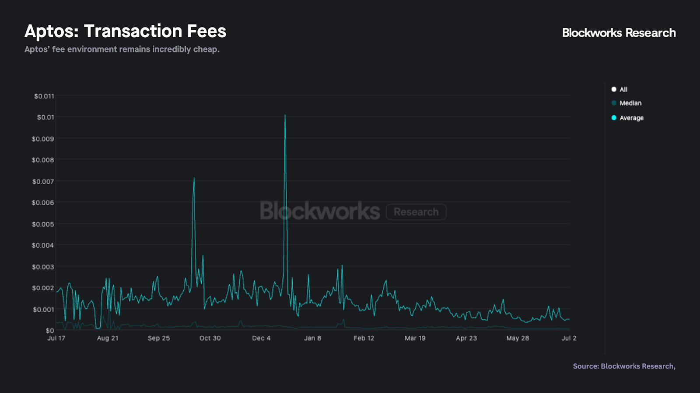This screenshot has width=700, height=393.
Task: Click the $0.007 y-axis label
Action: pyautogui.click(x=43, y=181)
